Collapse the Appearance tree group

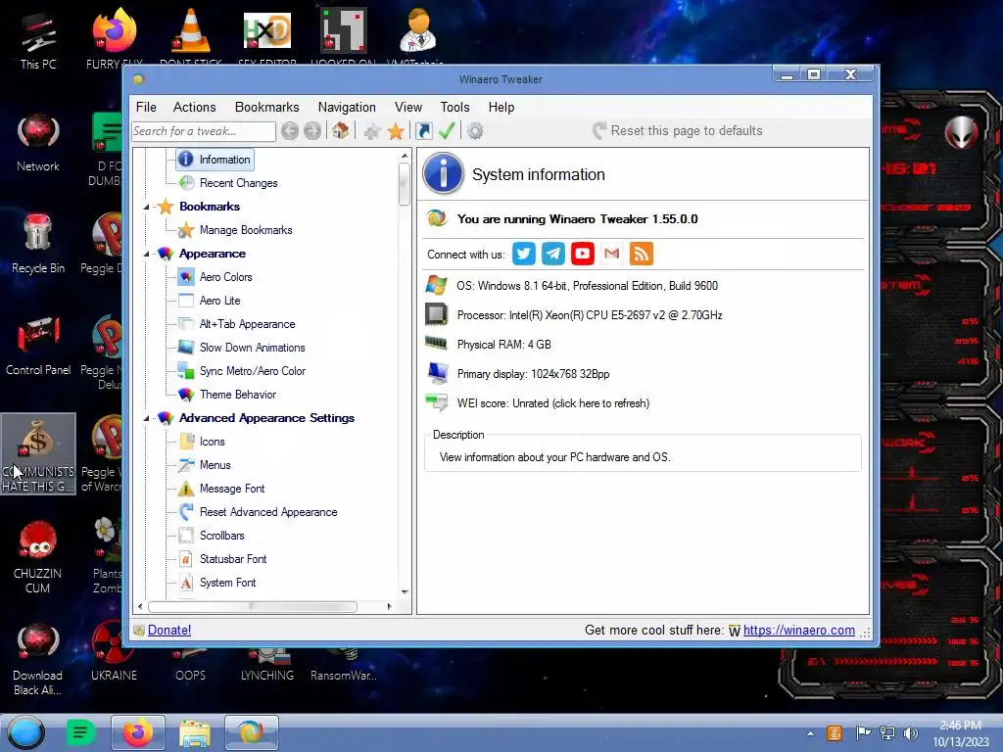[146, 255]
